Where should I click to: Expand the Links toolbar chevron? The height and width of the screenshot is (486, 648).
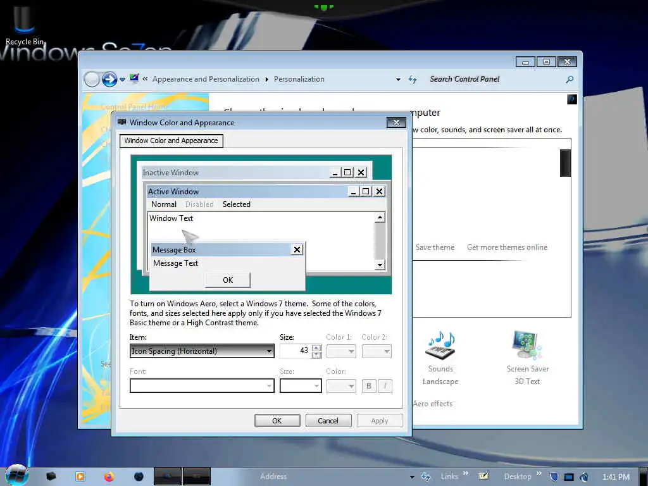coord(466,473)
